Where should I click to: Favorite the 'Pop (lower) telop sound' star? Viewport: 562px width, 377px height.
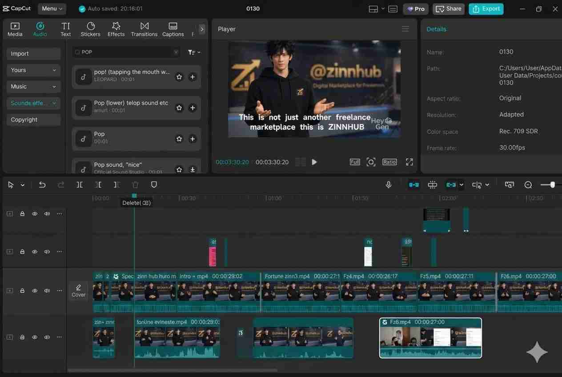point(179,108)
